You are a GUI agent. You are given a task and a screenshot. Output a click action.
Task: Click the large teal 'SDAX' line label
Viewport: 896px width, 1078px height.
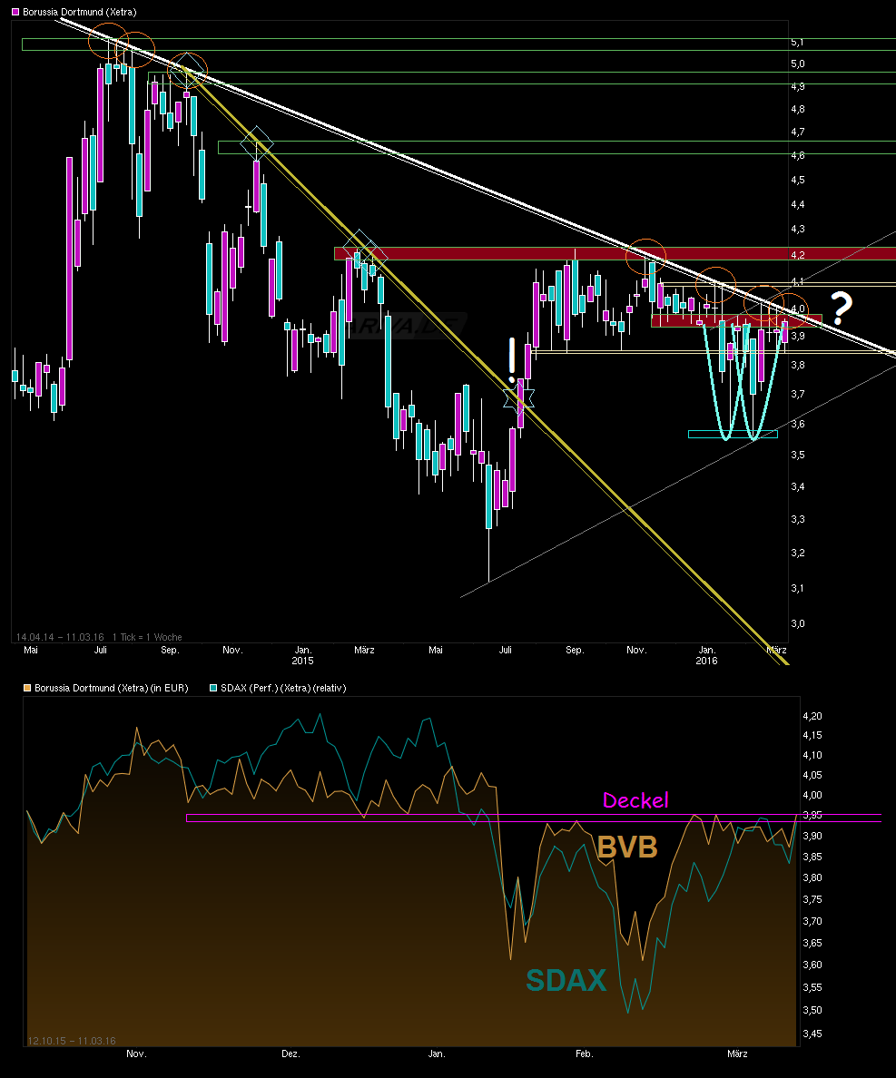(566, 980)
